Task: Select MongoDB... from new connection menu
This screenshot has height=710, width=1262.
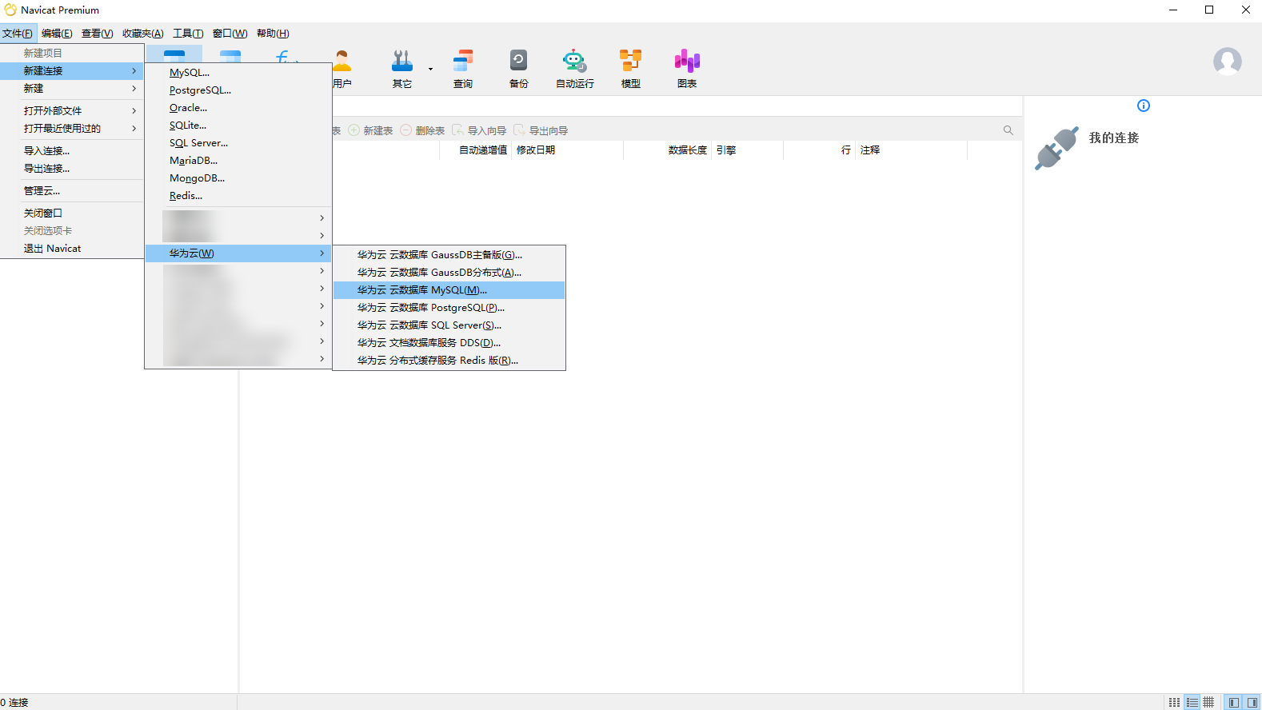Action: tap(197, 178)
